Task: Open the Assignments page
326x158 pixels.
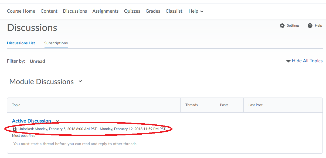Action: coord(105,11)
